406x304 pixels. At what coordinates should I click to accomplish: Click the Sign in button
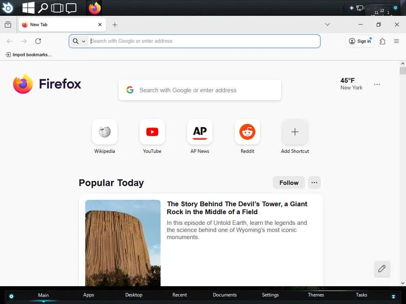(360, 41)
